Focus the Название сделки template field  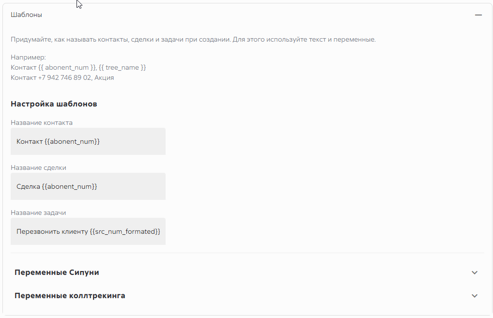(x=88, y=186)
